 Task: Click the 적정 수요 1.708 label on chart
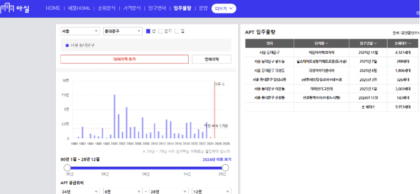click(216, 126)
